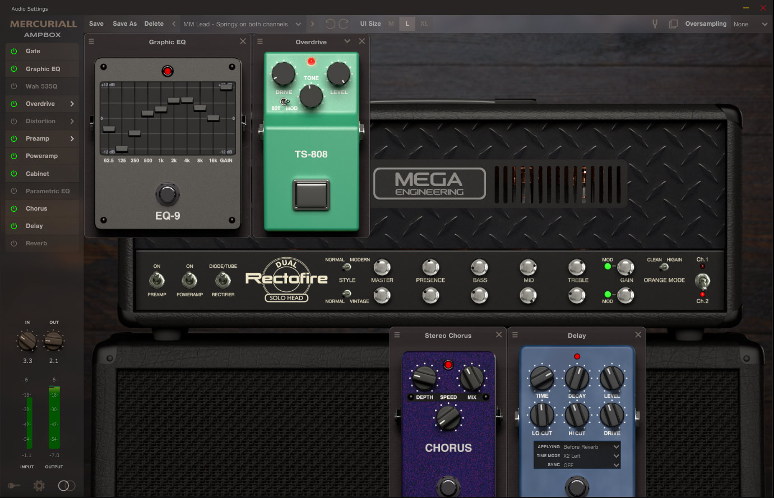Viewport: 774px width, 498px height.
Task: Toggle the Wah 535Q power button on
Action: [x=14, y=86]
